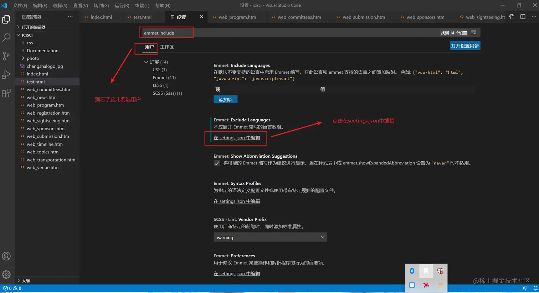The height and width of the screenshot is (293, 539).
Task: Toggle Show Abbreviation Suggestions checkbox
Action: point(217,163)
